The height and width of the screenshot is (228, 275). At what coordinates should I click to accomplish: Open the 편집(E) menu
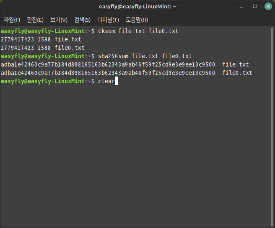35,20
